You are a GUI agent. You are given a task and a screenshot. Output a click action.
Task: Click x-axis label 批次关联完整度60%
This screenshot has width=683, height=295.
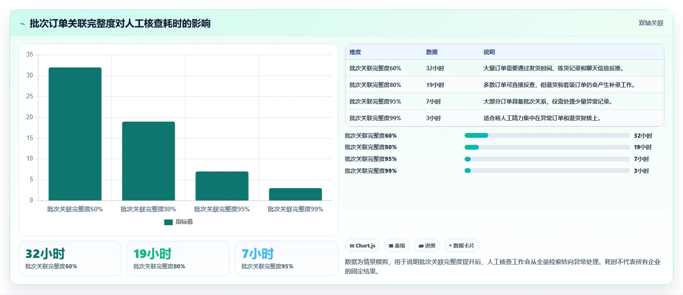pos(75,209)
